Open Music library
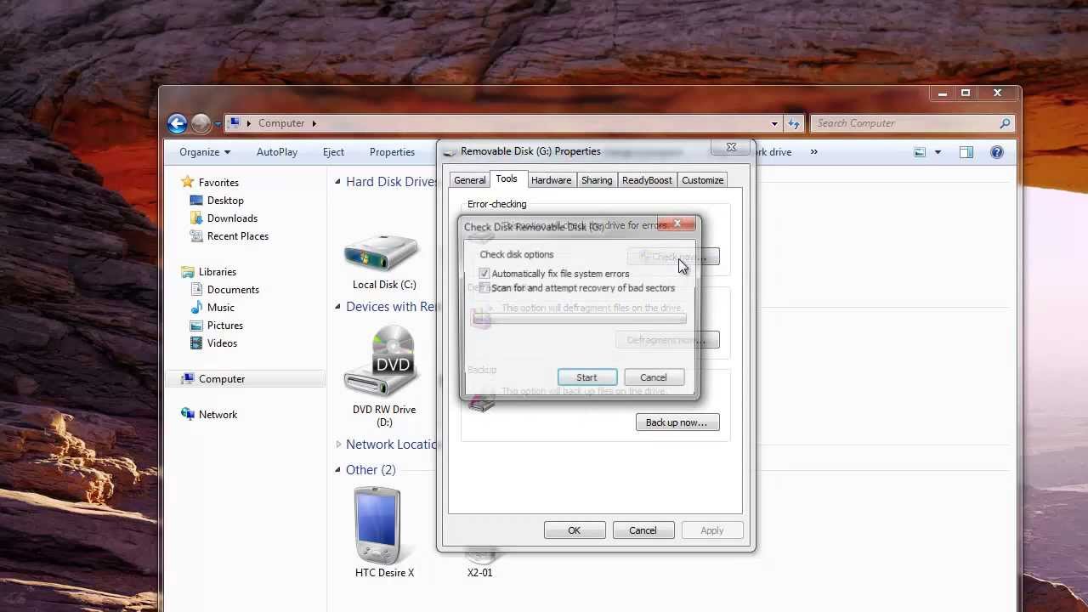The width and height of the screenshot is (1088, 612). tap(220, 308)
